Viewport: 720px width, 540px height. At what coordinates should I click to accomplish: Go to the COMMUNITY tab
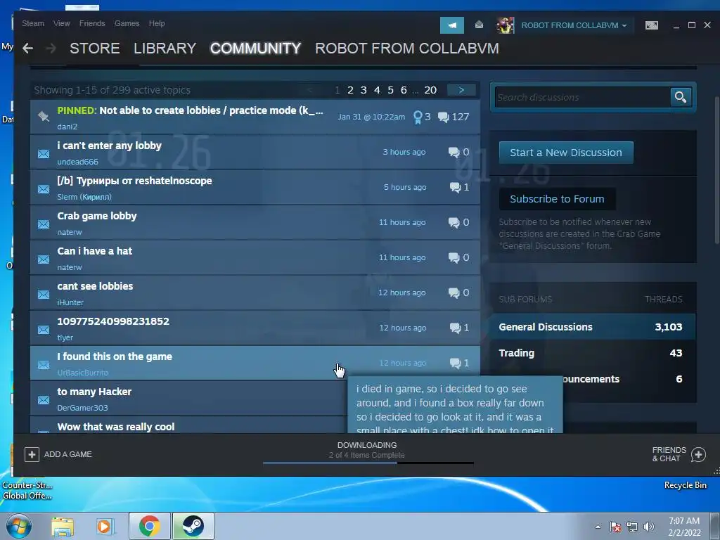click(255, 49)
